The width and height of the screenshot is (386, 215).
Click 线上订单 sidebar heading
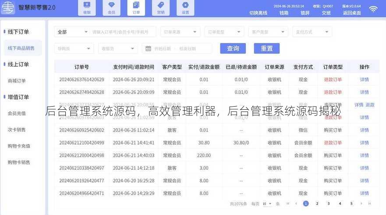click(18, 64)
